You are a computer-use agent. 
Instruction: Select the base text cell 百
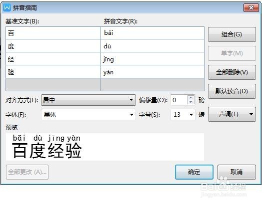[x=53, y=33]
